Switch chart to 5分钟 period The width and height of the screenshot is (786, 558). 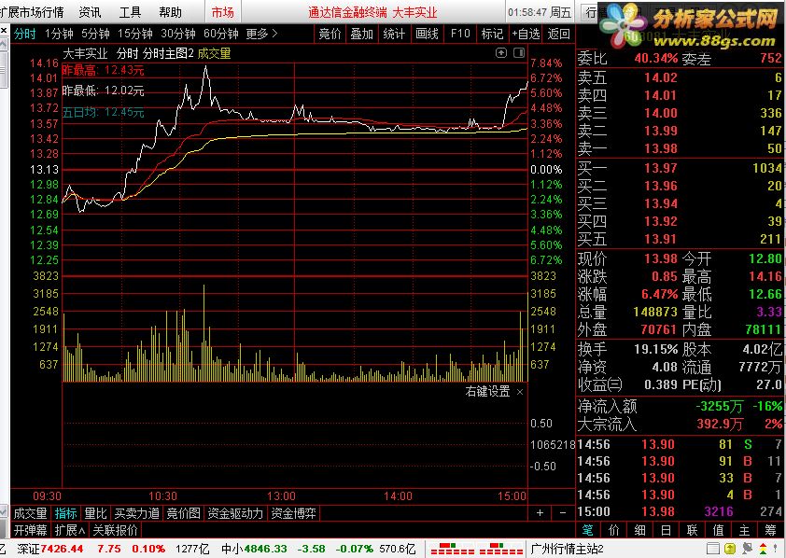click(x=95, y=35)
